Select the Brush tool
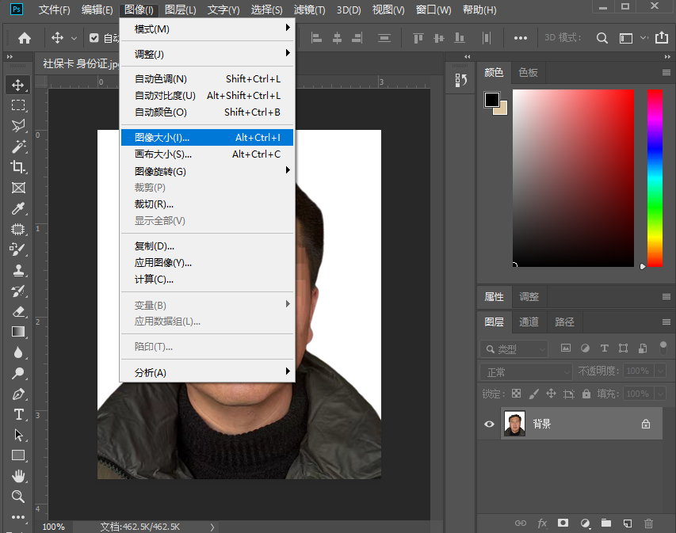676x533 pixels. click(17, 249)
